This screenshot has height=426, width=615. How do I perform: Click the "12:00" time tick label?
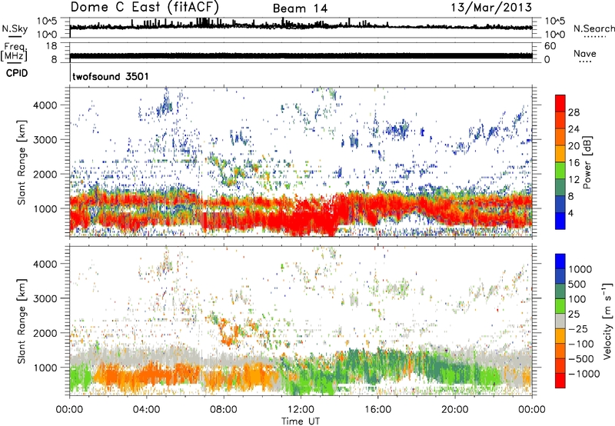point(301,410)
